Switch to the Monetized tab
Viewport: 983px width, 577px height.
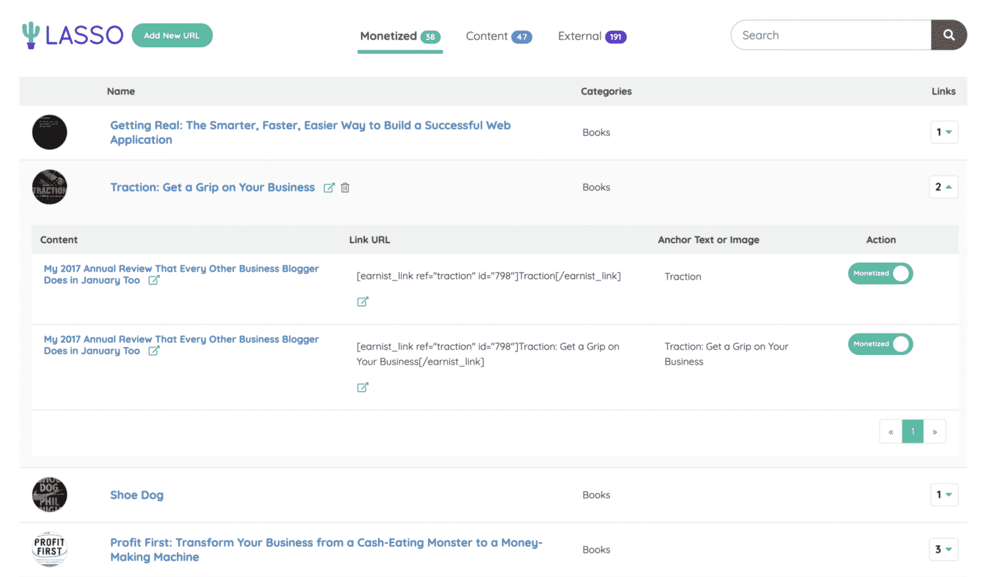(400, 37)
